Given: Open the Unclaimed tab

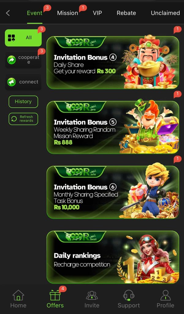Looking at the screenshot, I should [x=165, y=13].
